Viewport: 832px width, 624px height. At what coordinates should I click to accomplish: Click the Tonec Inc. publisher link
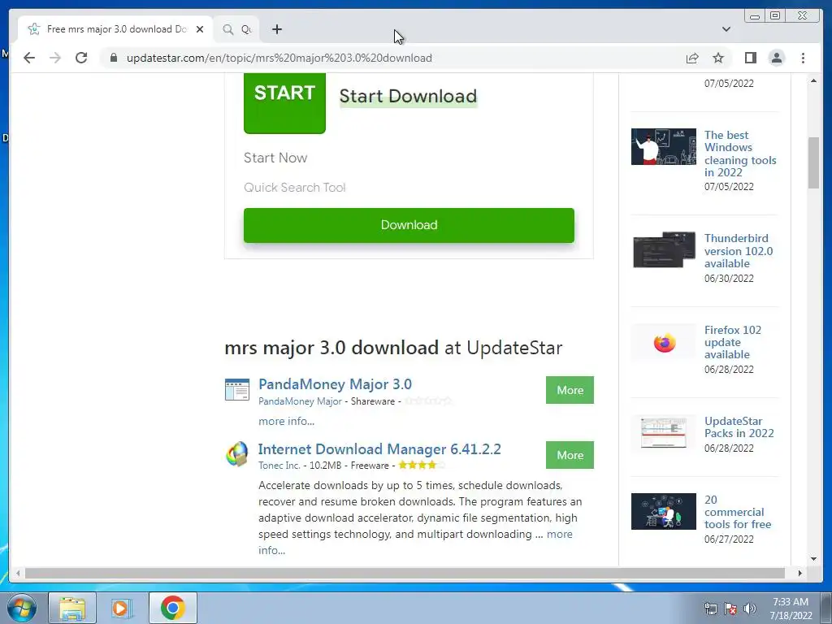click(x=279, y=466)
